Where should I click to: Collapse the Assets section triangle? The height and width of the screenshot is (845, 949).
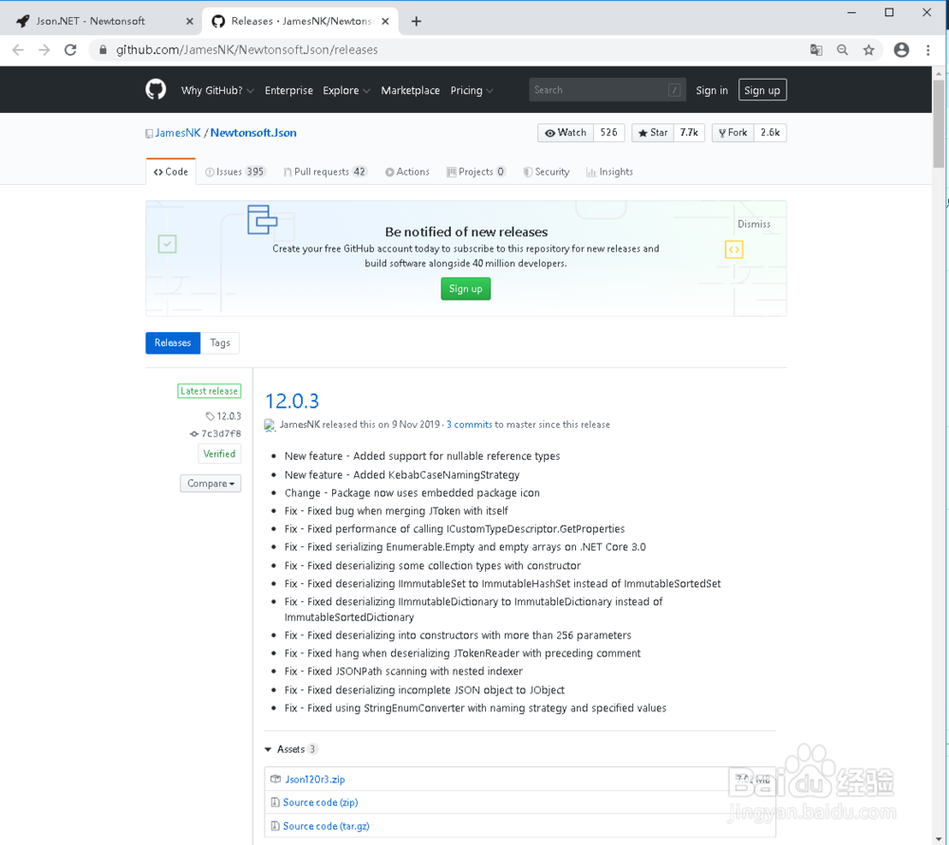coord(268,749)
